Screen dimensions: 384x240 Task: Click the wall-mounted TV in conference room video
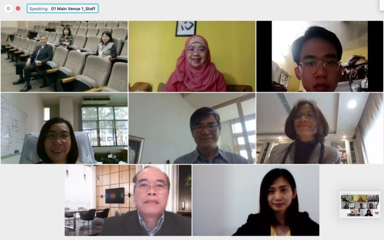point(115,195)
